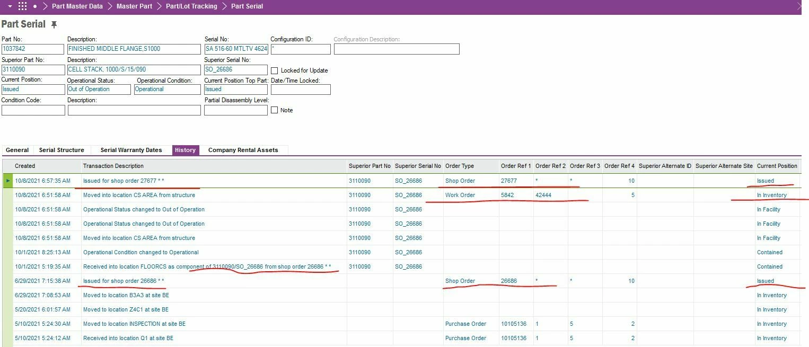The height and width of the screenshot is (347, 809).
Task: Click the Condition Code input field
Action: click(33, 110)
